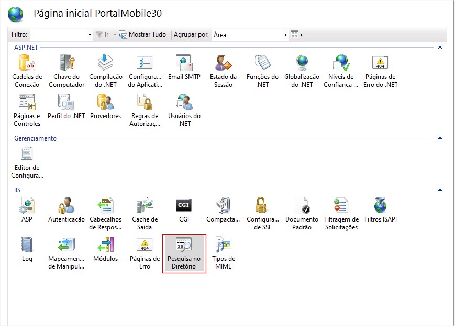Open Funções do .NET feature
Viewport: 455px width, 326px height.
pyautogui.click(x=262, y=71)
